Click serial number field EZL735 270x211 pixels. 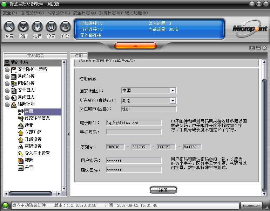(x=141, y=147)
